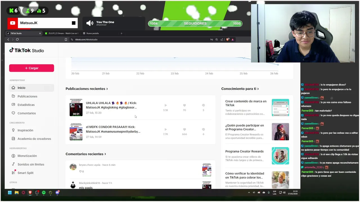
Task: Click comments icon showing 6
Action: pyautogui.click(x=203, y=129)
